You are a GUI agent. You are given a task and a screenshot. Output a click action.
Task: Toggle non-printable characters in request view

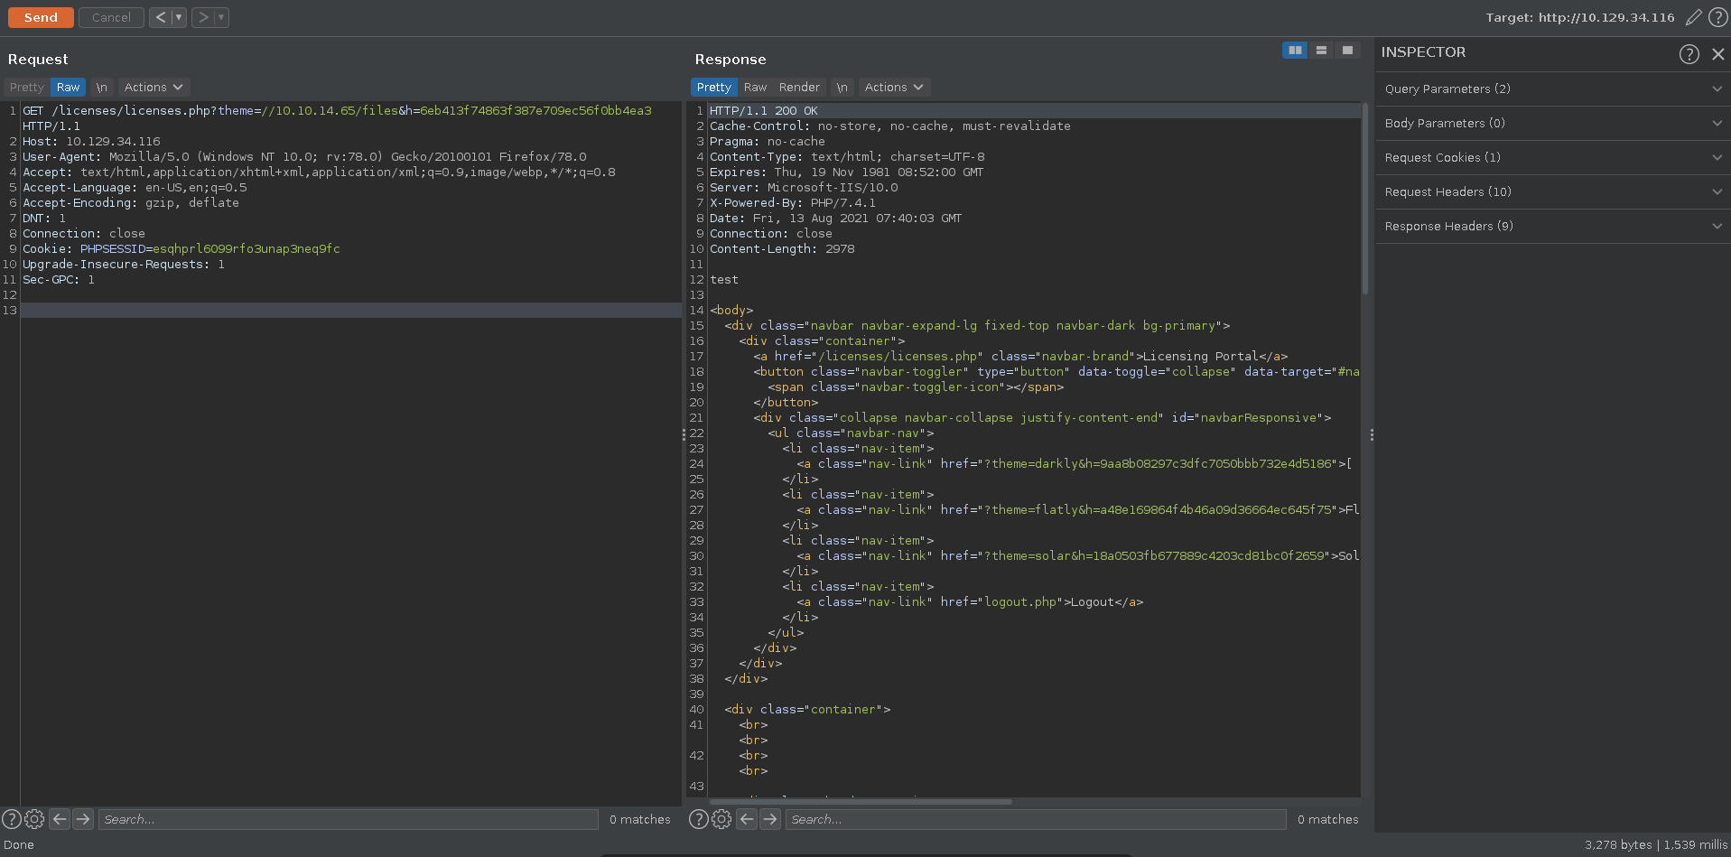101,88
